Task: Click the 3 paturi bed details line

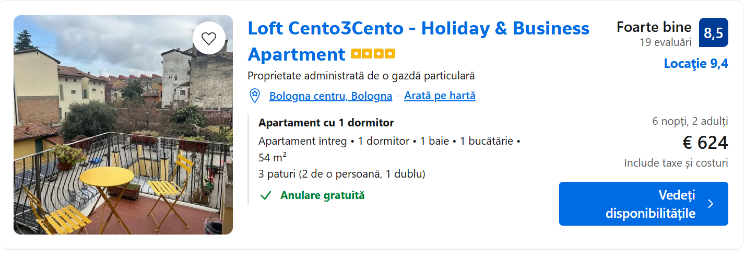Action: click(x=341, y=174)
